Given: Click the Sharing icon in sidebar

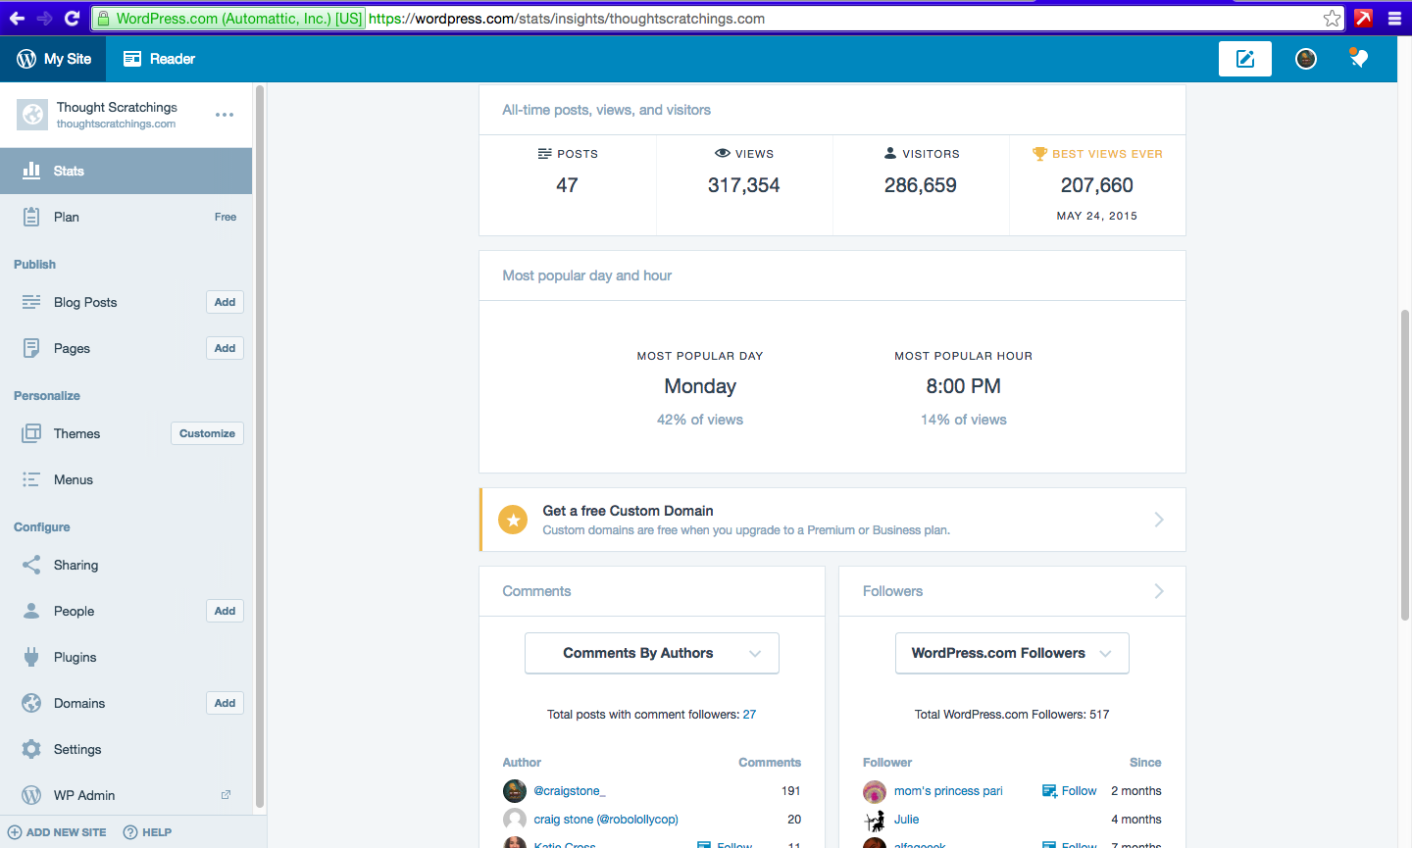Looking at the screenshot, I should [x=31, y=565].
